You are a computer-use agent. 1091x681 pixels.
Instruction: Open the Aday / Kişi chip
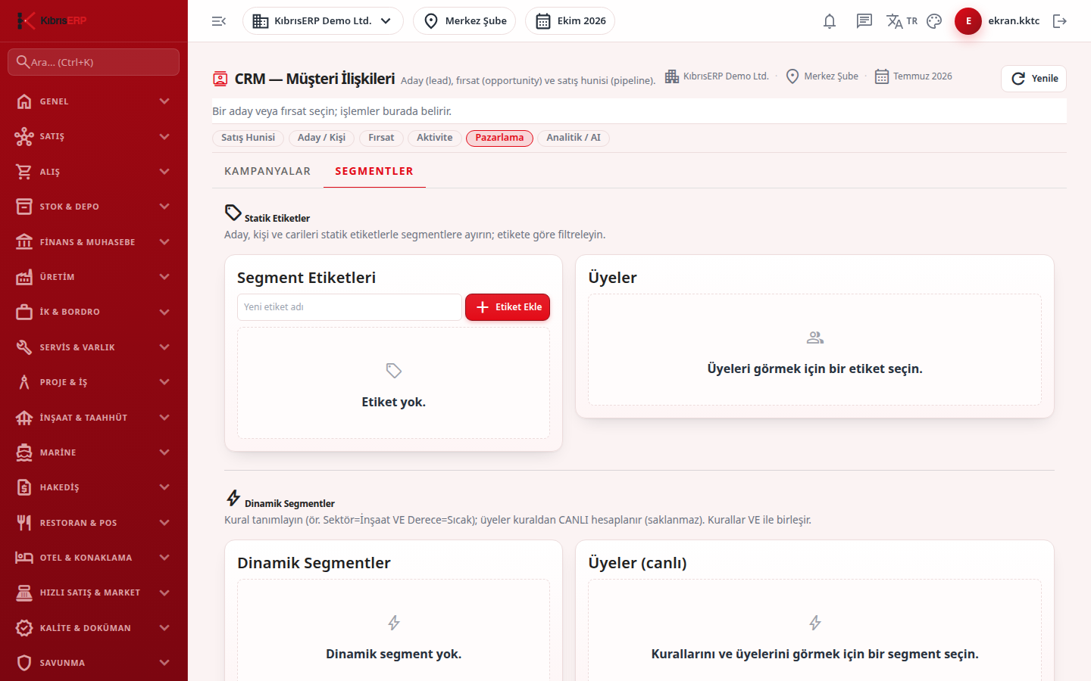321,138
